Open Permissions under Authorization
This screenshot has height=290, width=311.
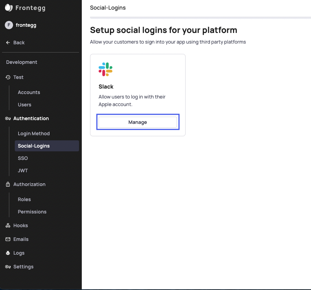32,212
